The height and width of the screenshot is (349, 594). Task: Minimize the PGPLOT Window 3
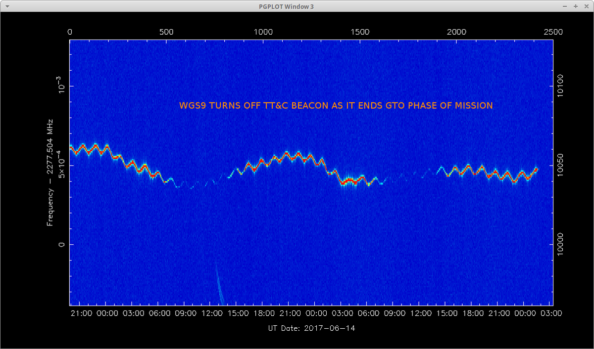(x=566, y=6)
